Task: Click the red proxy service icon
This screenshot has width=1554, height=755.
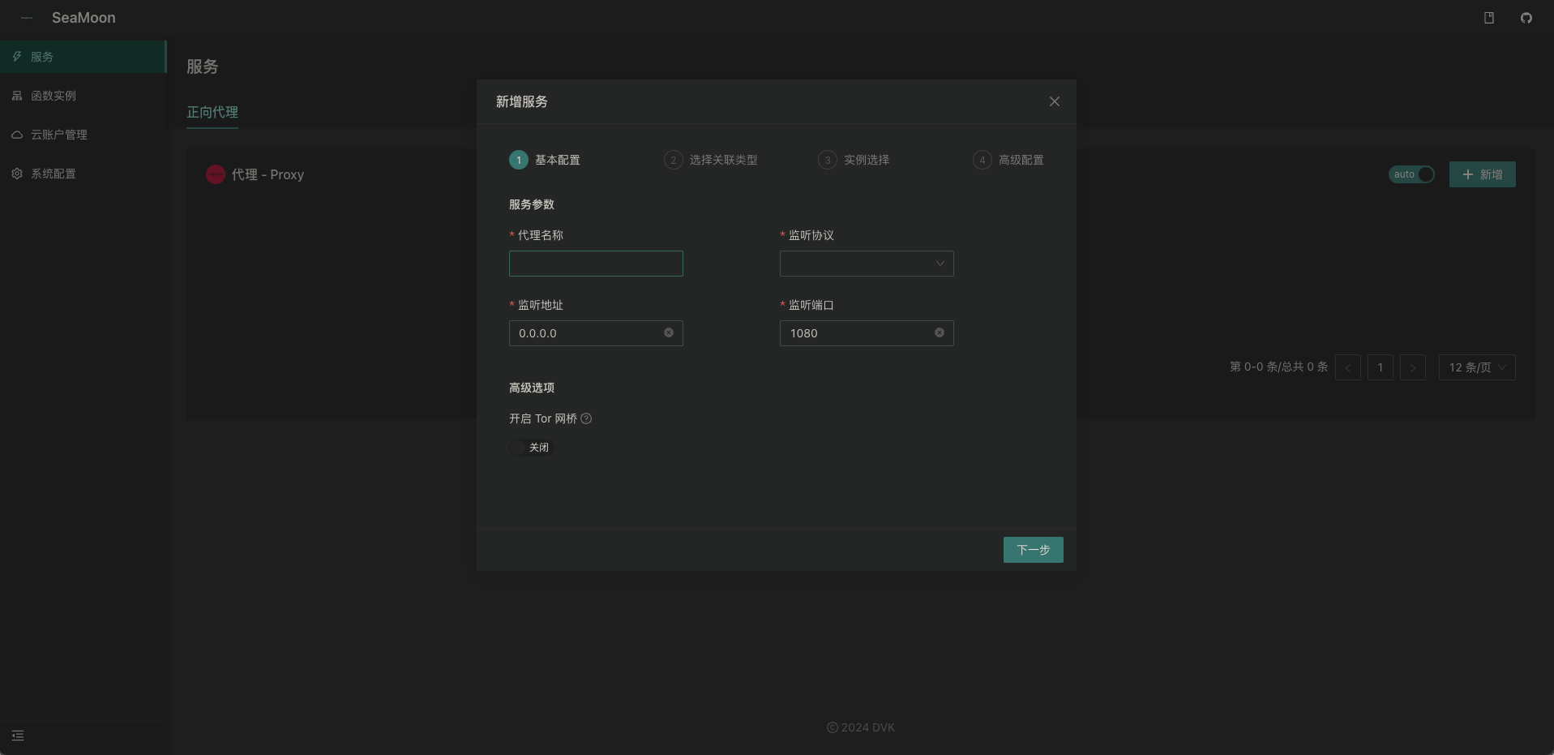Action: coord(216,174)
